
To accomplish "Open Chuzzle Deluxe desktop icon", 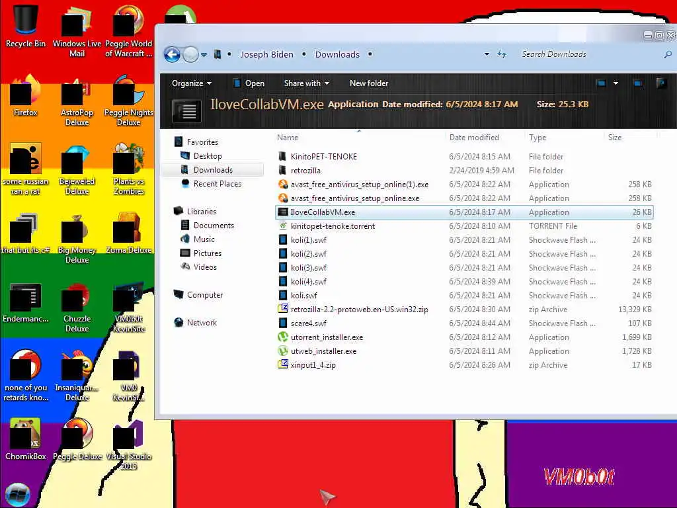I will coord(77,307).
